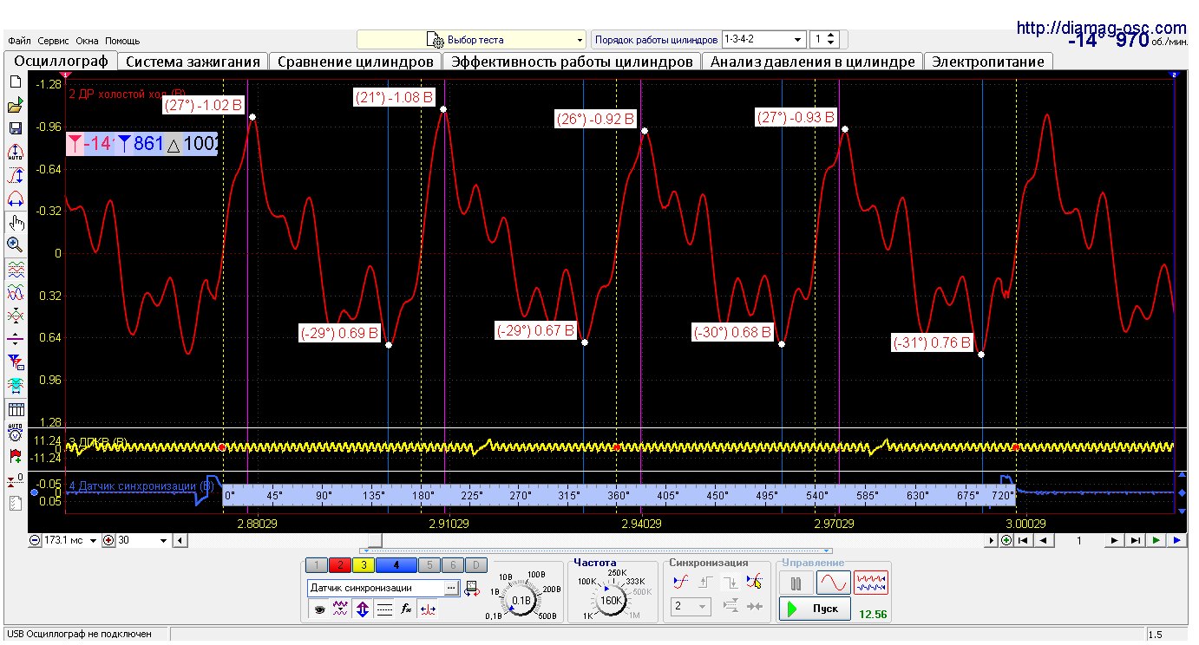Switch to single sine waveform mode
This screenshot has width=1199, height=645.
click(834, 583)
